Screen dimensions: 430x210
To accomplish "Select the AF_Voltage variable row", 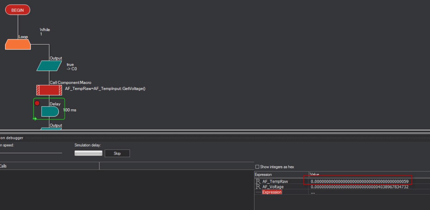I will click(342, 187).
